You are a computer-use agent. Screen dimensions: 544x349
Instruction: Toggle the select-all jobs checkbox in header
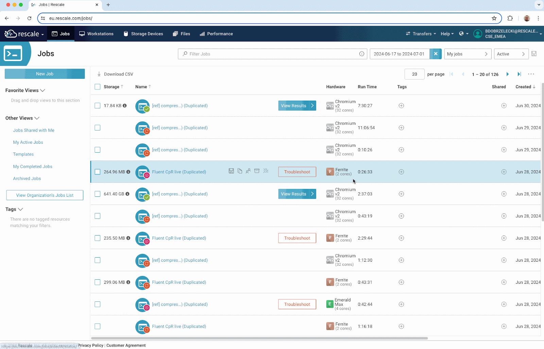[98, 87]
